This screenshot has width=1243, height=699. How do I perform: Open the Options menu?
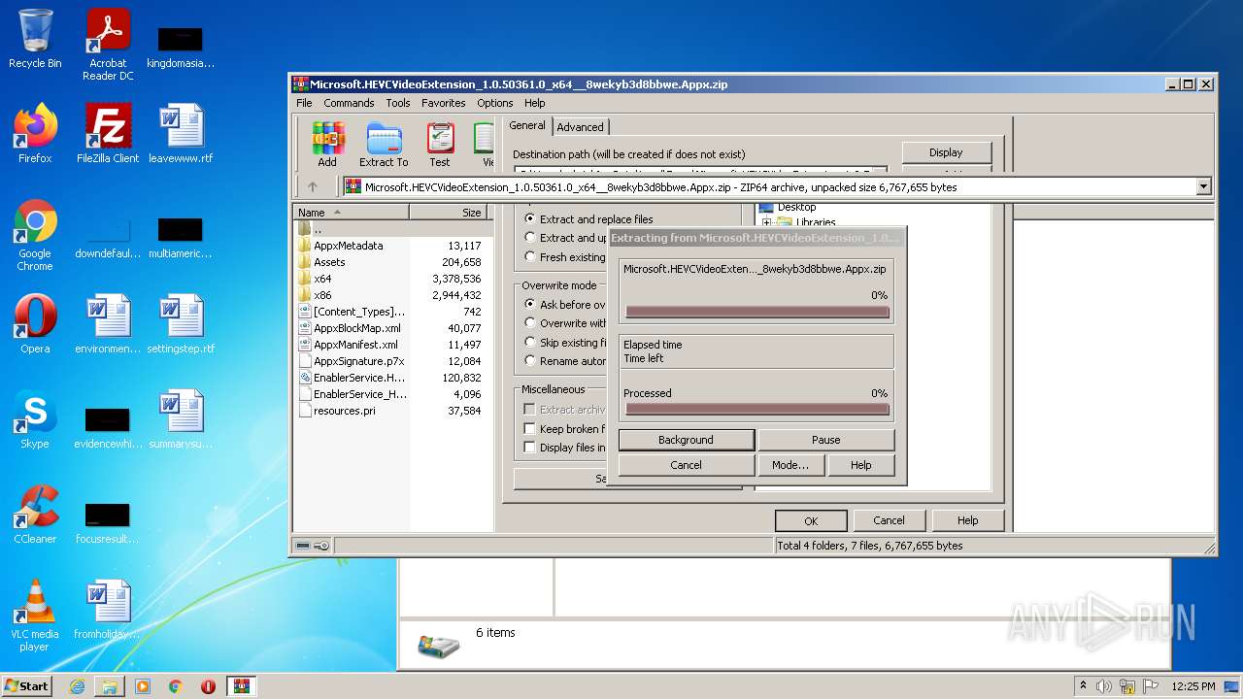pyautogui.click(x=495, y=103)
